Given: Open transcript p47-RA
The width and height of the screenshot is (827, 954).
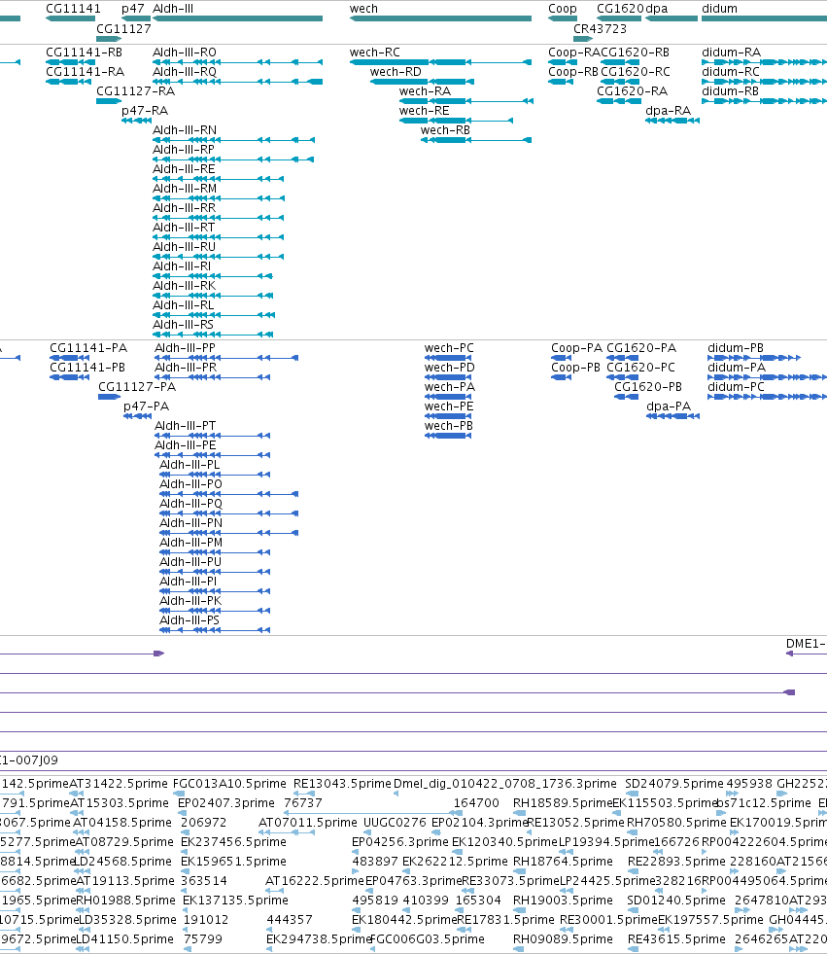Looking at the screenshot, I should coord(145,111).
